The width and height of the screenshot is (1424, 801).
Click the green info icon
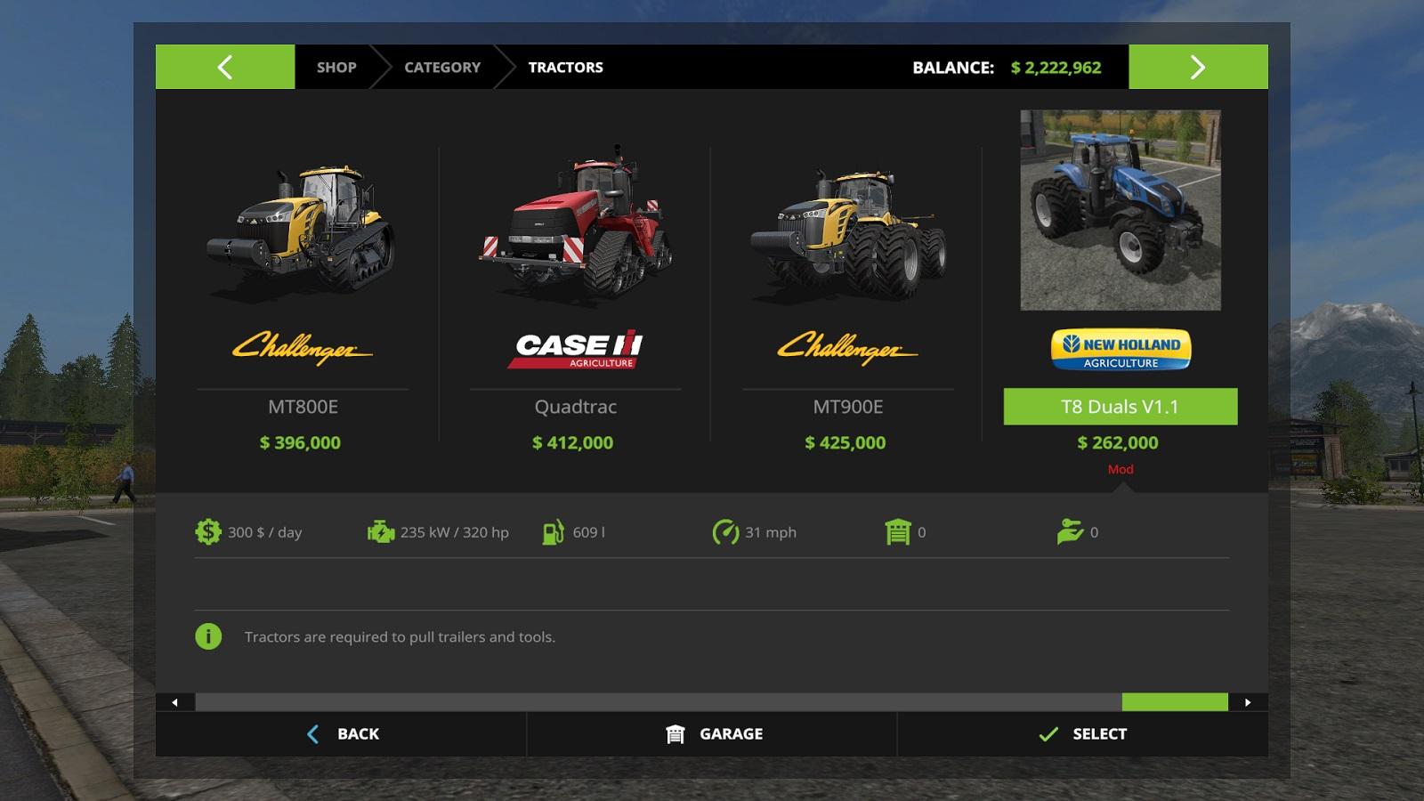coord(208,636)
